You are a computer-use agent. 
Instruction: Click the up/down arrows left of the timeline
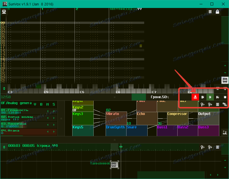[x=4, y=147]
